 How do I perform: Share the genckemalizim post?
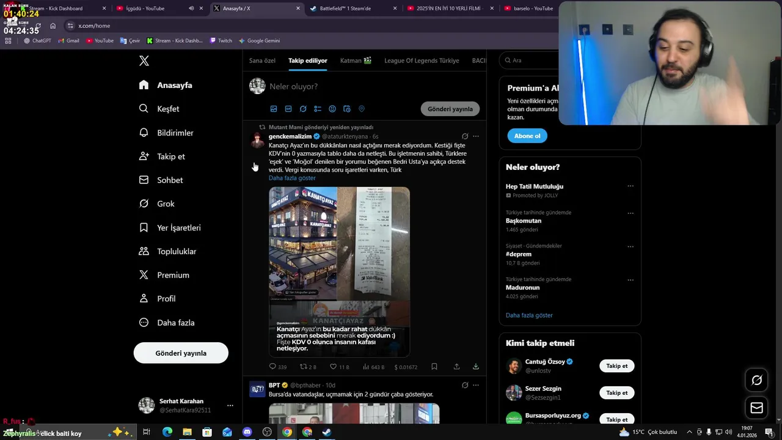point(456,367)
